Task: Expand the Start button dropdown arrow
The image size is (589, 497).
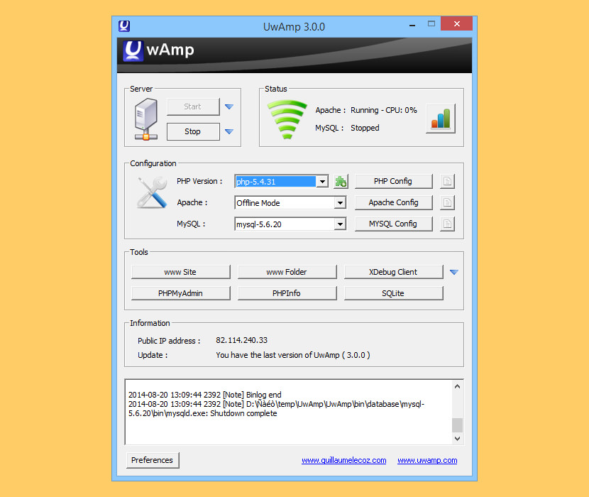Action: click(x=229, y=106)
